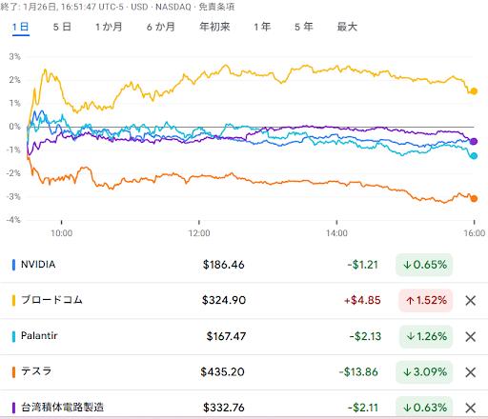
Task: Switch to the 1年 tab
Action: tap(262, 27)
